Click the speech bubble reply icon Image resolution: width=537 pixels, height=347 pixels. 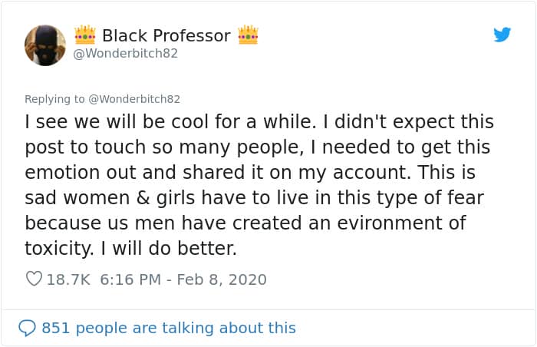coord(27,328)
